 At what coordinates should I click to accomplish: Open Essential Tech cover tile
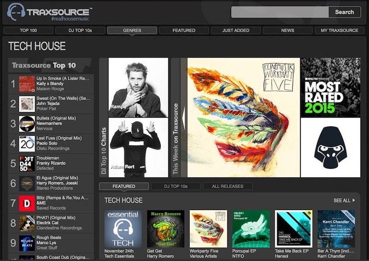[x=123, y=229]
